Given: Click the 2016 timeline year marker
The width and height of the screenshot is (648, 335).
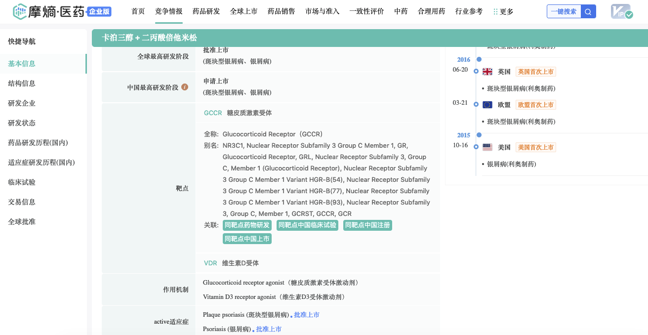Looking at the screenshot, I should point(464,60).
